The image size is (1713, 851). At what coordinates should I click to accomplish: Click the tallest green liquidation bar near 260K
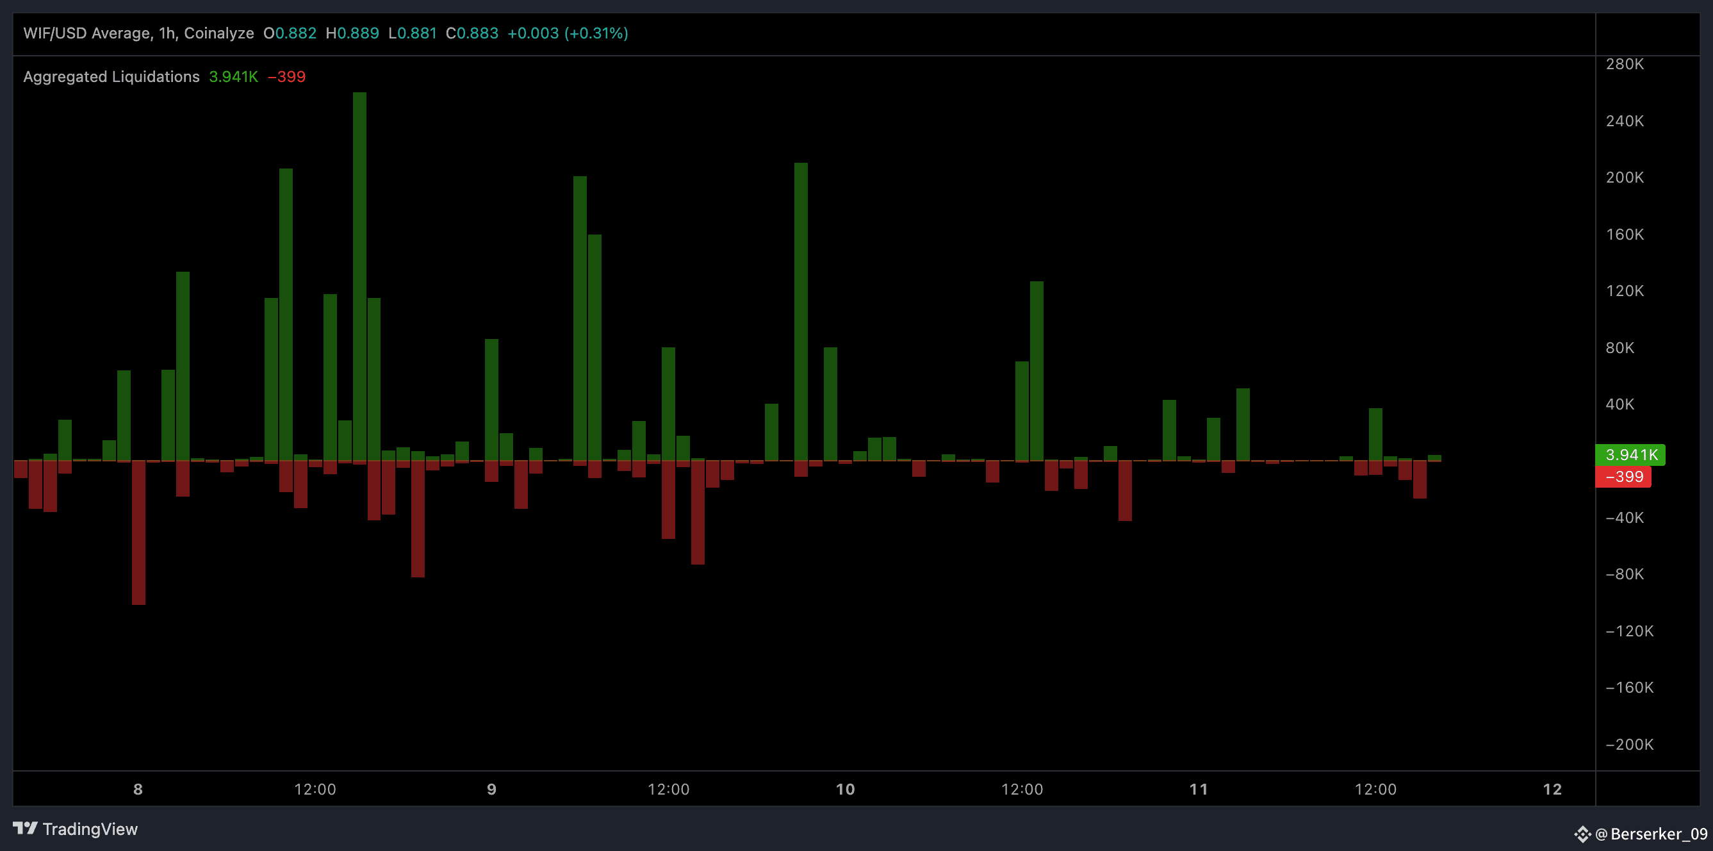[x=360, y=276]
